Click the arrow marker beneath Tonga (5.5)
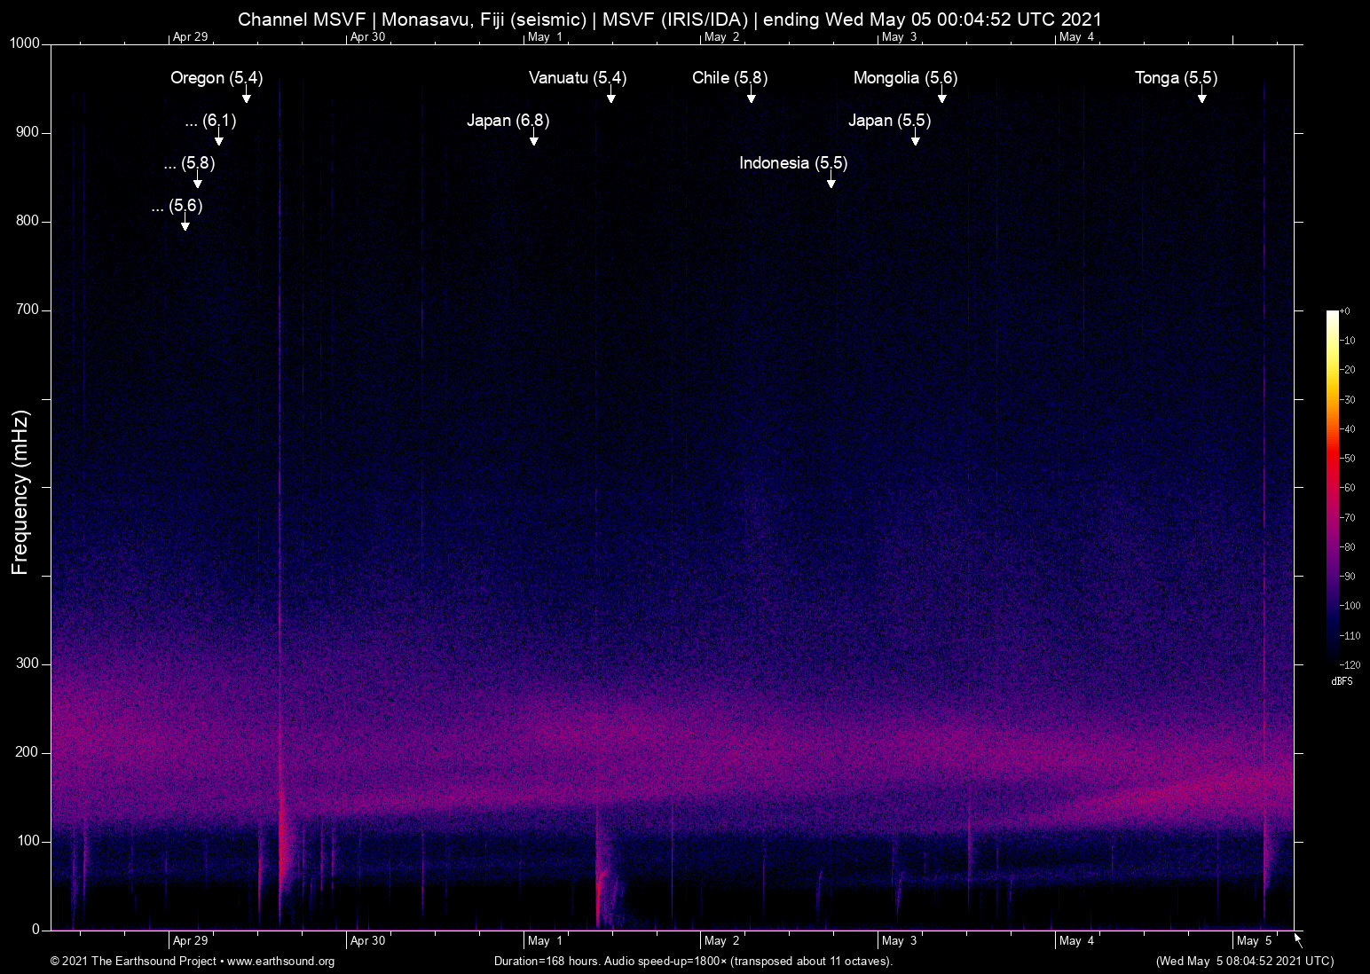 pos(1201,98)
